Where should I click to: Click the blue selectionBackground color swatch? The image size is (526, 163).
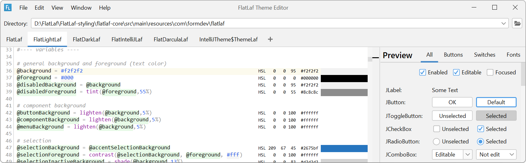click(344, 148)
